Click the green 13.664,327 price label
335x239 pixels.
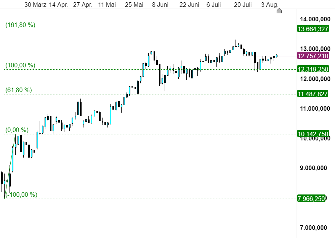click(x=313, y=29)
